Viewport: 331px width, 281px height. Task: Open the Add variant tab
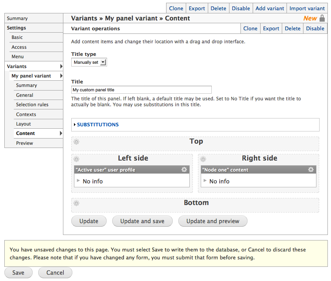[270, 8]
